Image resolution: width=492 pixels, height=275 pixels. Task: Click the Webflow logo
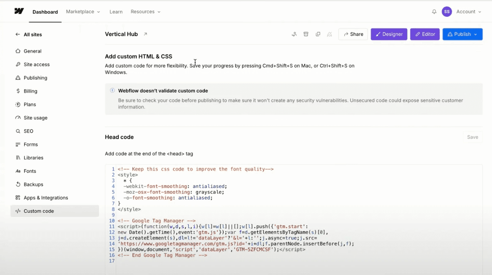[x=19, y=11]
